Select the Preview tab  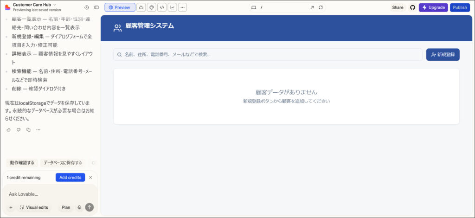coord(120,7)
